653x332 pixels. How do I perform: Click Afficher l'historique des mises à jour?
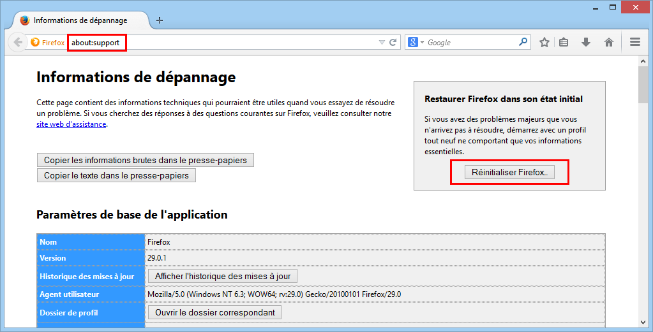pyautogui.click(x=223, y=276)
